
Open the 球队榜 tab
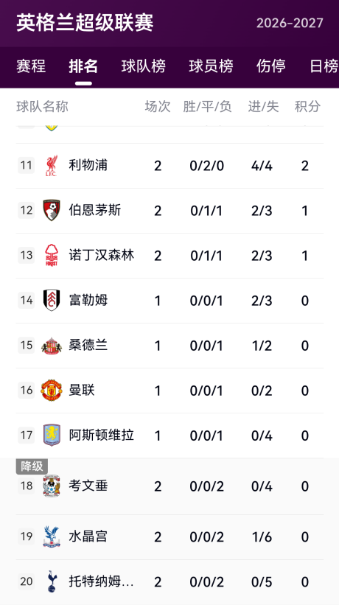coord(144,66)
